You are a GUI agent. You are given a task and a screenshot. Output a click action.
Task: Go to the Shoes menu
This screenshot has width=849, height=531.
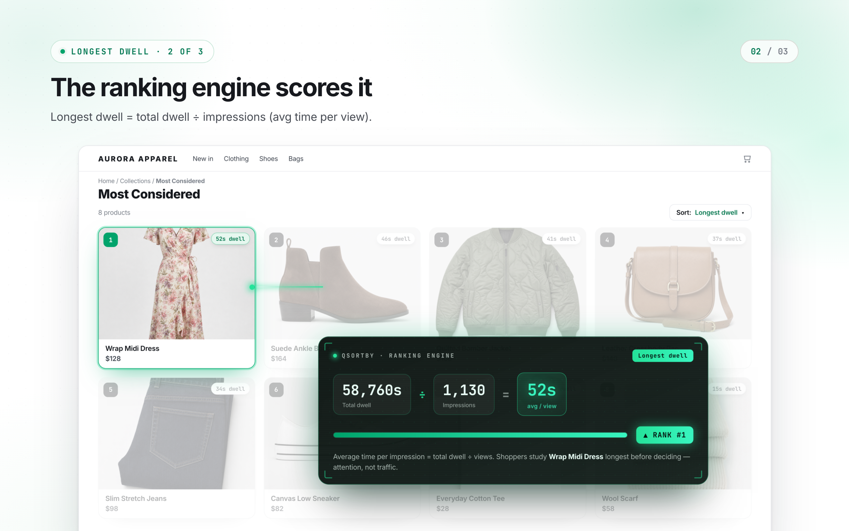click(x=268, y=159)
